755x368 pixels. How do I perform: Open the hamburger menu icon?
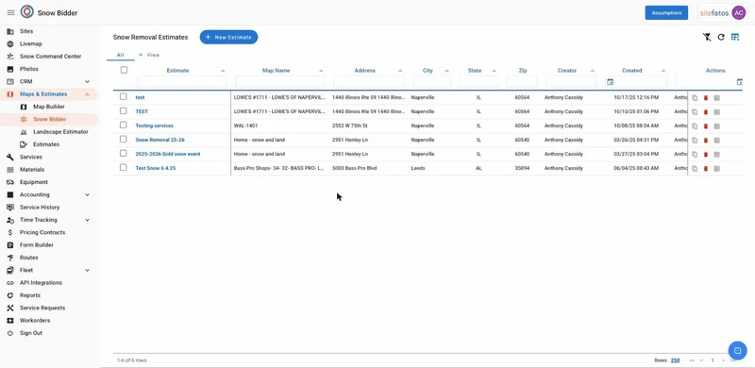(10, 12)
